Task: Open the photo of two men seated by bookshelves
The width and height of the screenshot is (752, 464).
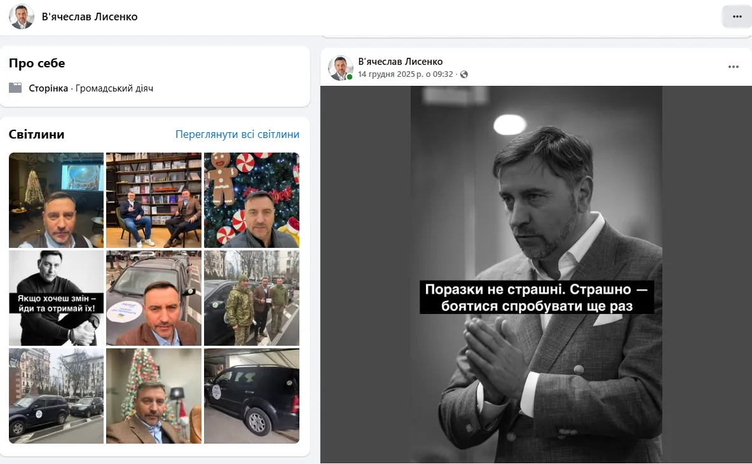Action: tap(153, 200)
